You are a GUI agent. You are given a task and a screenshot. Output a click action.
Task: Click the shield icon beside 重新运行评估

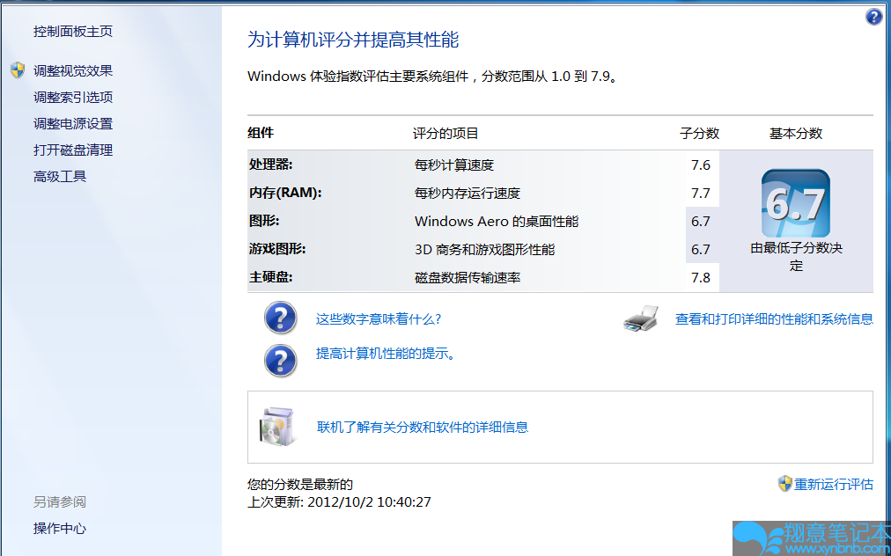click(784, 484)
